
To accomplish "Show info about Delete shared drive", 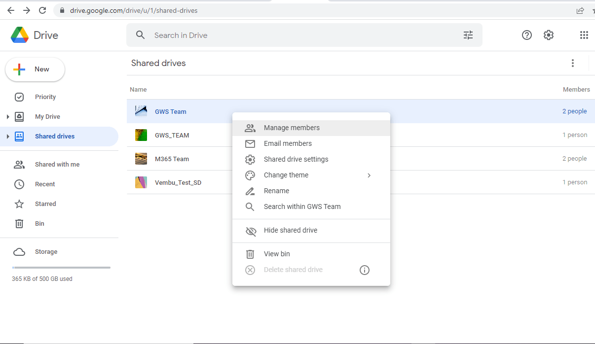I will click(x=365, y=270).
